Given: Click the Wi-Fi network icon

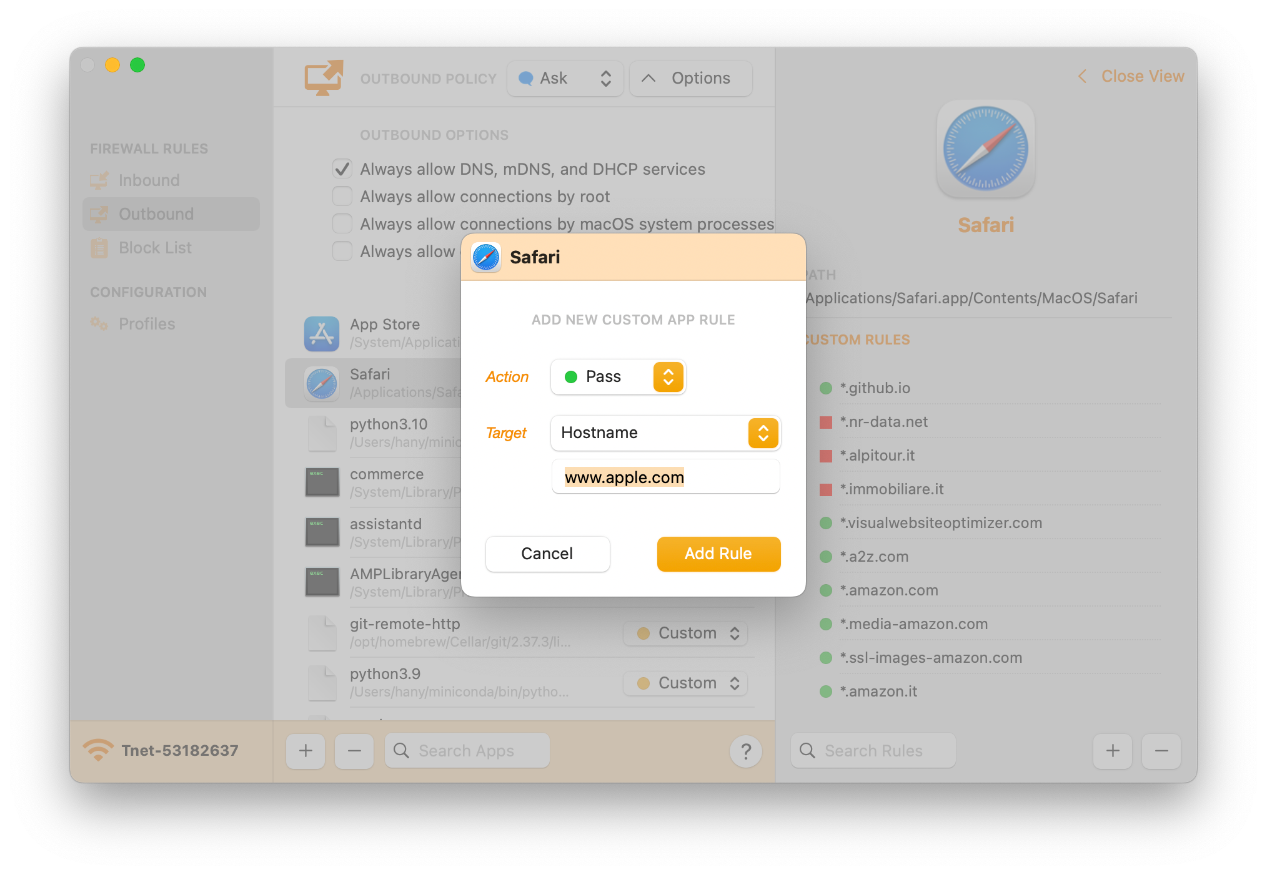Looking at the screenshot, I should pyautogui.click(x=97, y=750).
